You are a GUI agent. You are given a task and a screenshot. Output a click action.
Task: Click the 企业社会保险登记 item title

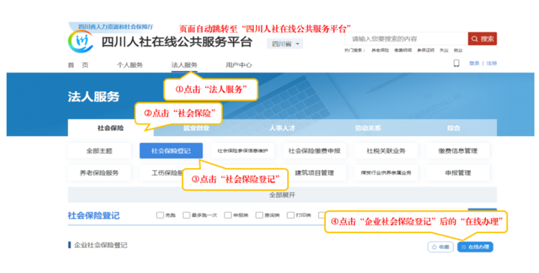(100, 245)
